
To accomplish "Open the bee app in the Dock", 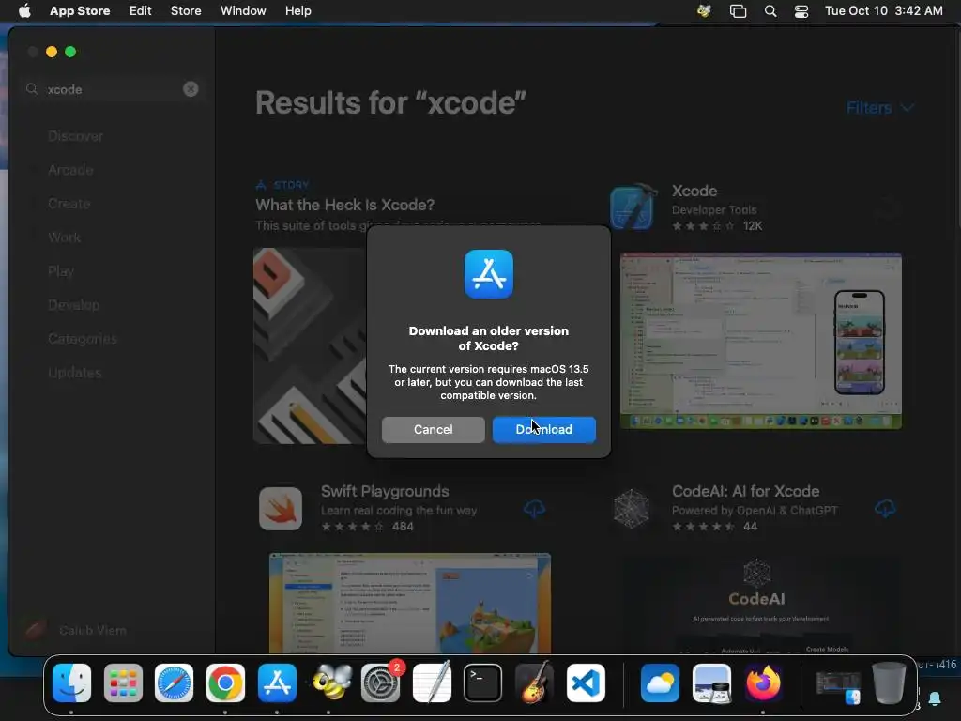I will (x=331, y=683).
